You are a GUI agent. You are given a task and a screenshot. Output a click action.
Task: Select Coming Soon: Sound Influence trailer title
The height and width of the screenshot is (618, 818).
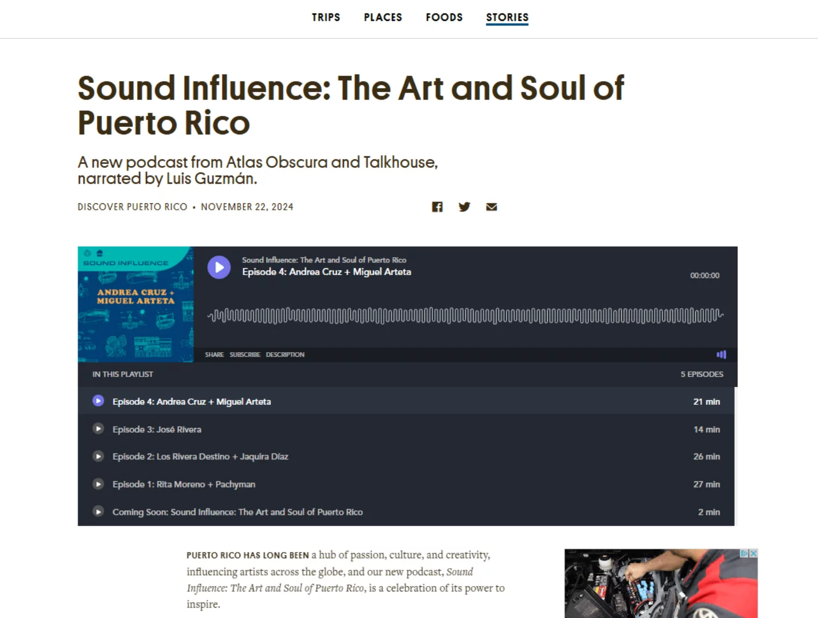pos(237,512)
